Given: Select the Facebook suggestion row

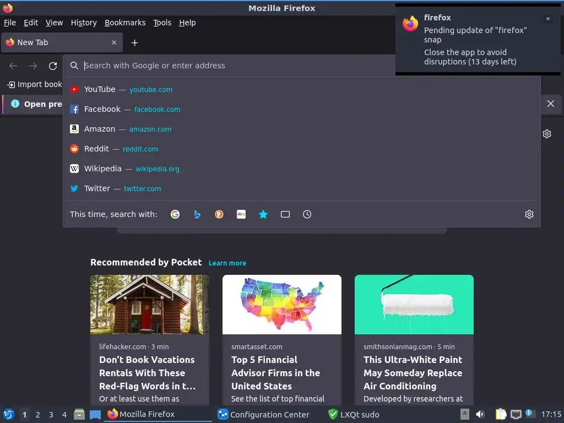Looking at the screenshot, I should coord(302,110).
